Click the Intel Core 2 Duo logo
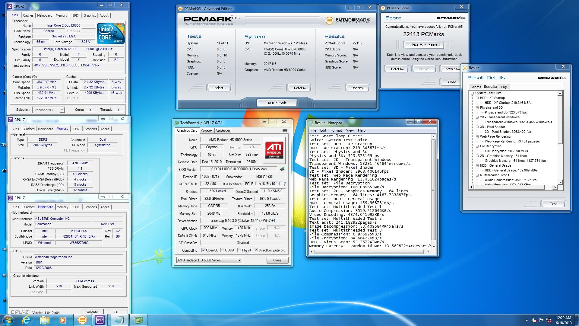Viewport: 579px width, 326px height. (111, 34)
